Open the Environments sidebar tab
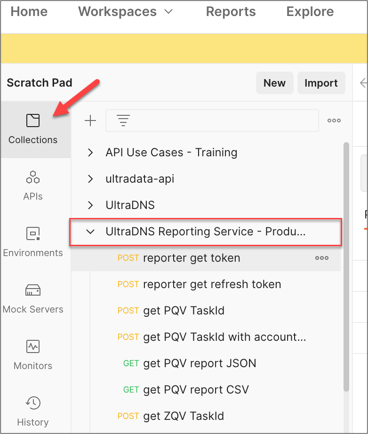 pos(33,241)
